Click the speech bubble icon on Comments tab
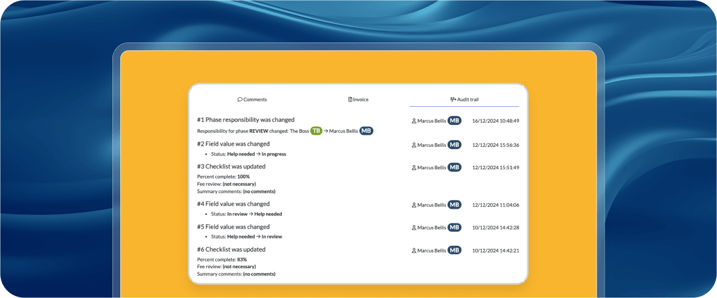This screenshot has height=298, width=717. coord(240,100)
